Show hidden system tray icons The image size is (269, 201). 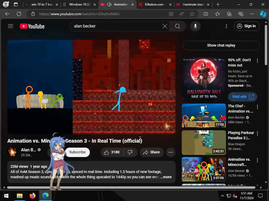click(222, 196)
